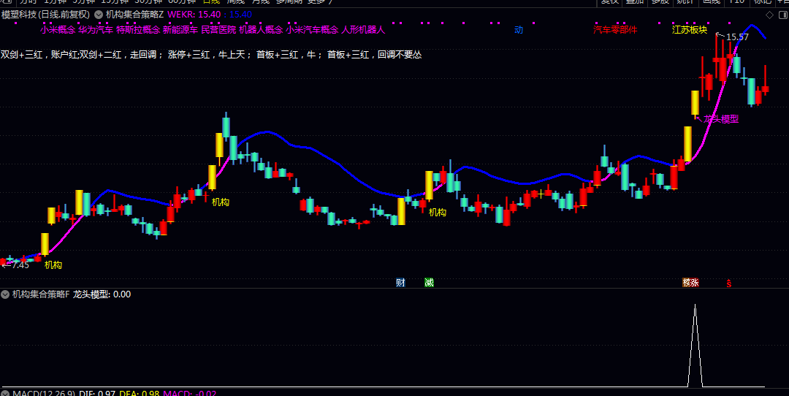Viewport: 789px width, 396px height.
Task: Switch to the 周线 period tab
Action: [235, 2]
